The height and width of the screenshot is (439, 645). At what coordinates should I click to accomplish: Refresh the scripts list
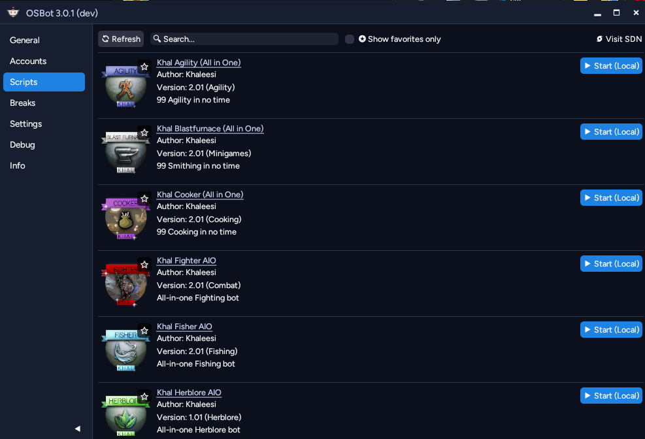coord(121,39)
